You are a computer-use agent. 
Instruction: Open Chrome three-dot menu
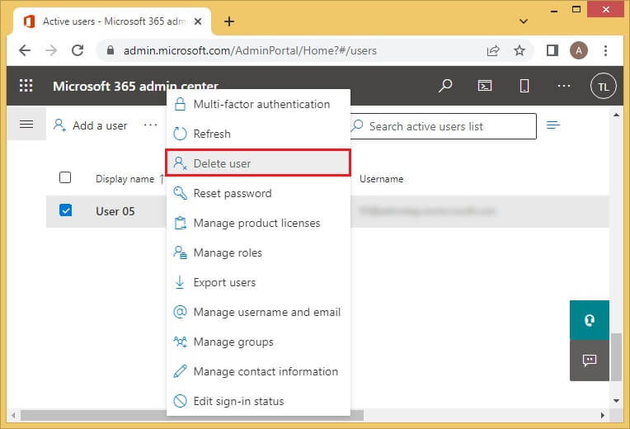[x=605, y=50]
